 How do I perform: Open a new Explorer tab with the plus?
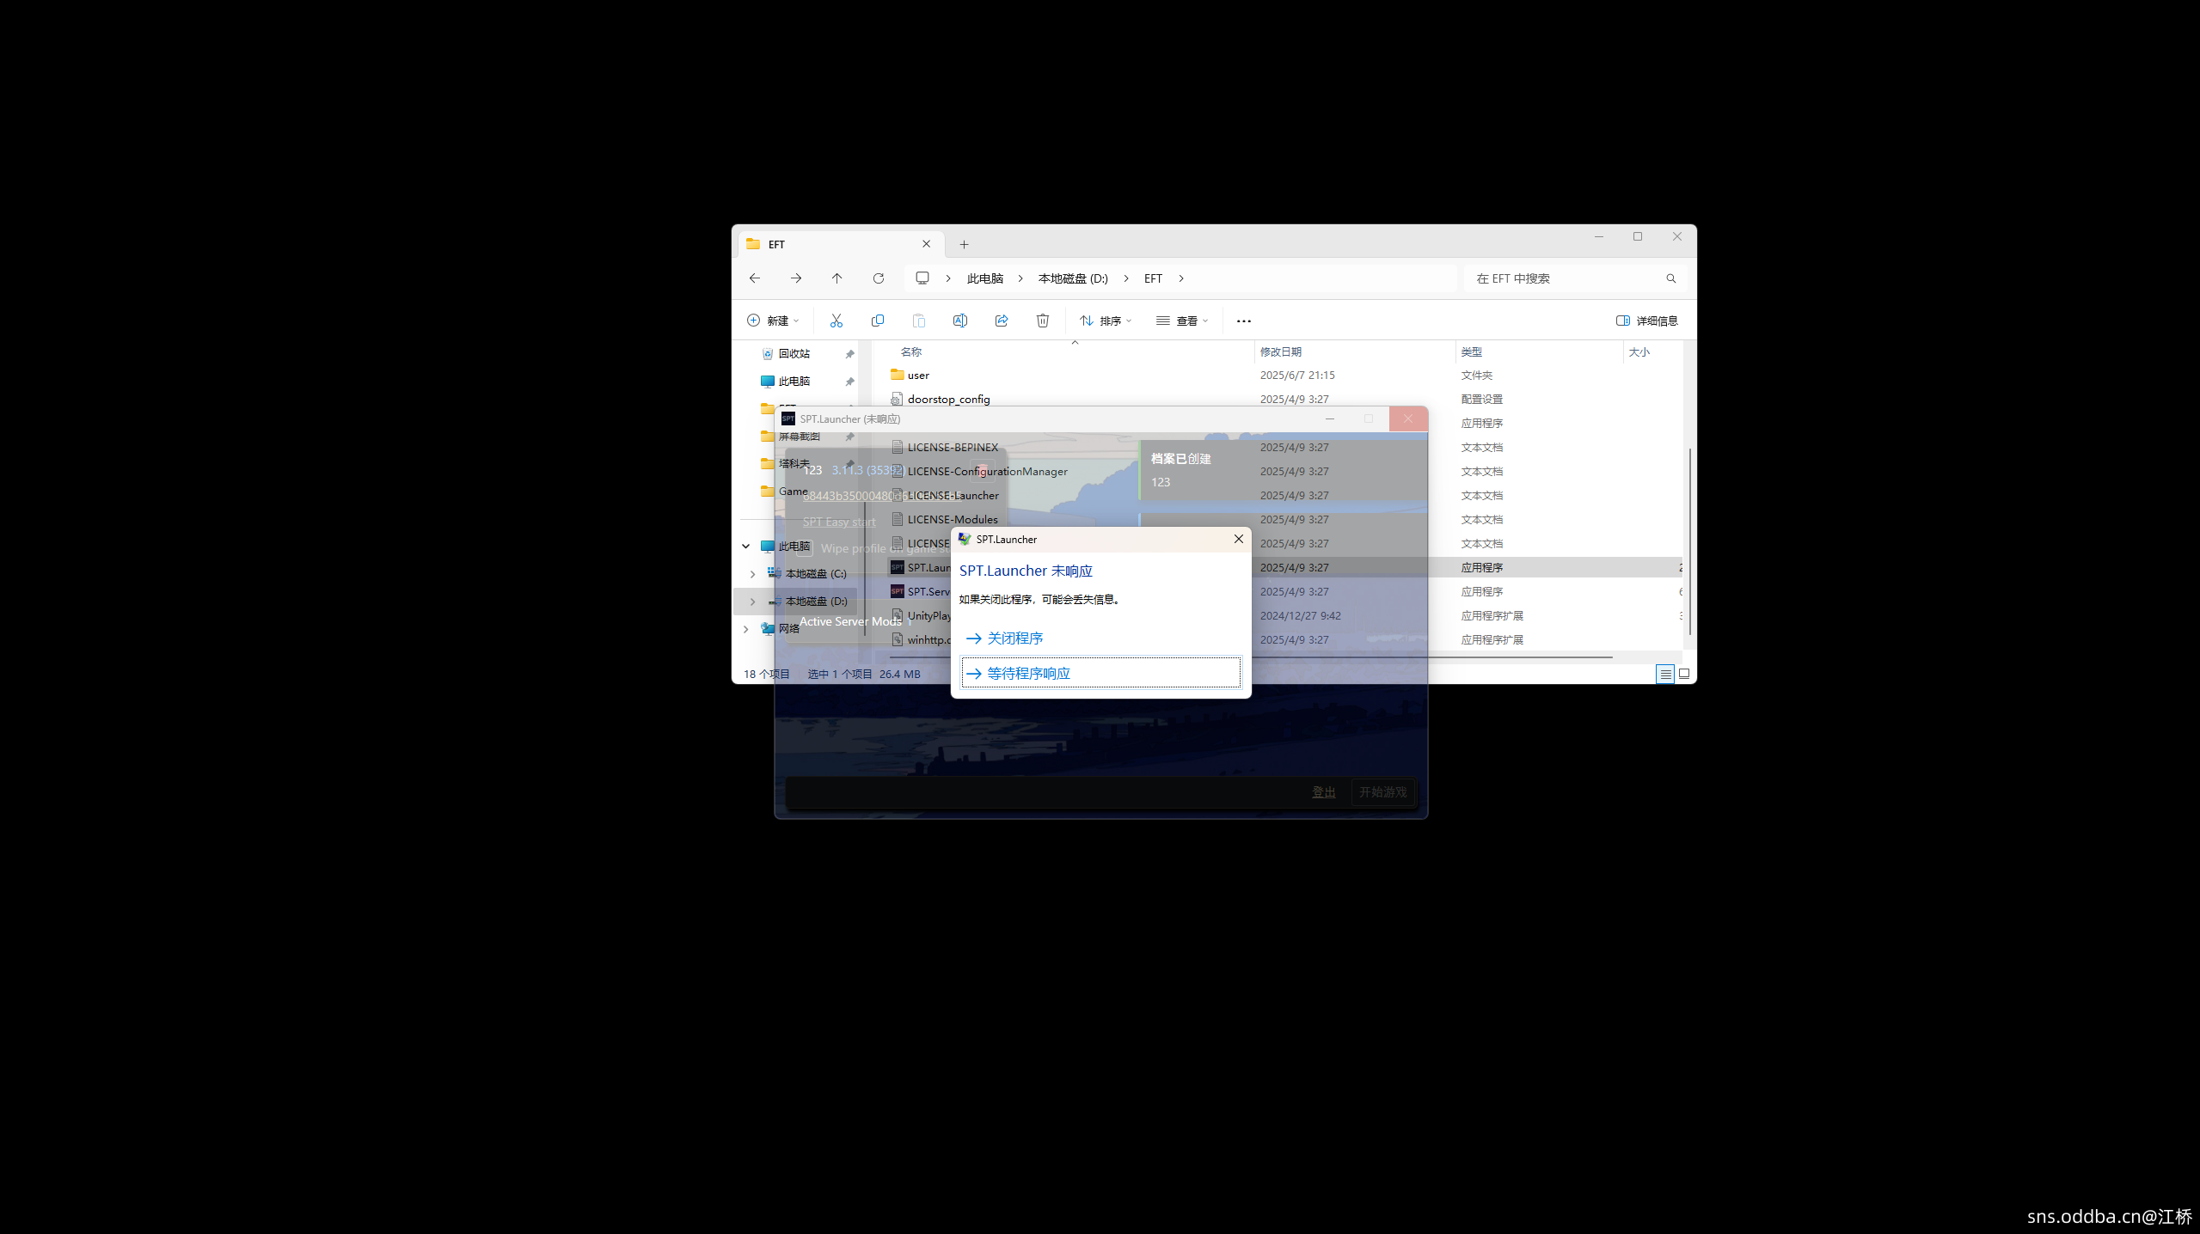(964, 244)
